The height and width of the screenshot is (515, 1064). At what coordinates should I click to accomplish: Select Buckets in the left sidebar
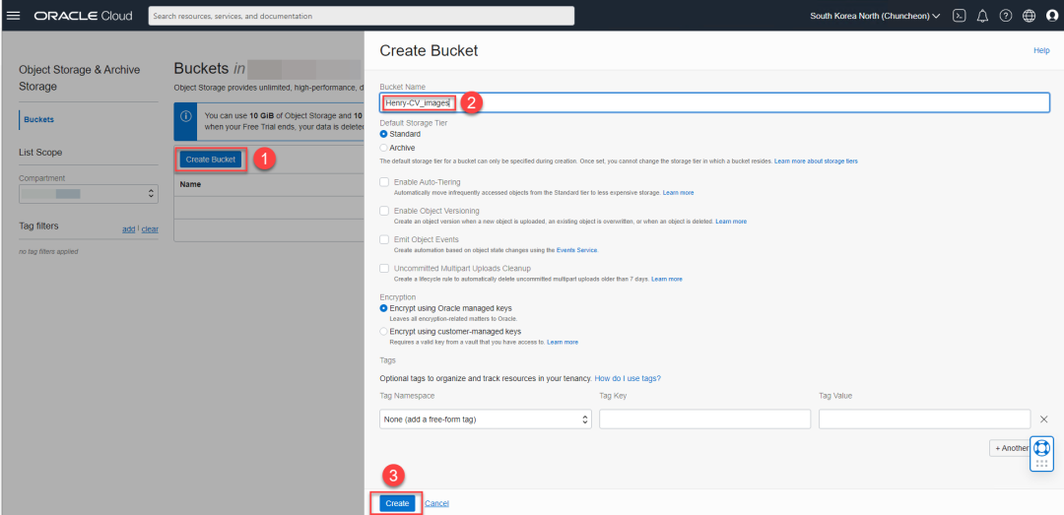coord(38,119)
